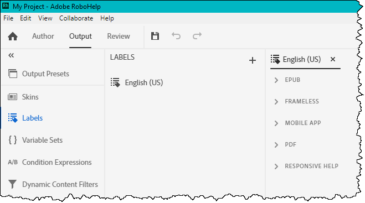This screenshot has height=203, width=365.
Task: Go to the Home screen icon
Action: pyautogui.click(x=13, y=37)
